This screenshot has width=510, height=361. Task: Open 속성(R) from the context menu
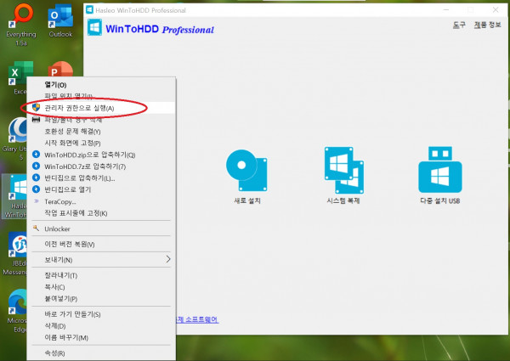coord(102,353)
